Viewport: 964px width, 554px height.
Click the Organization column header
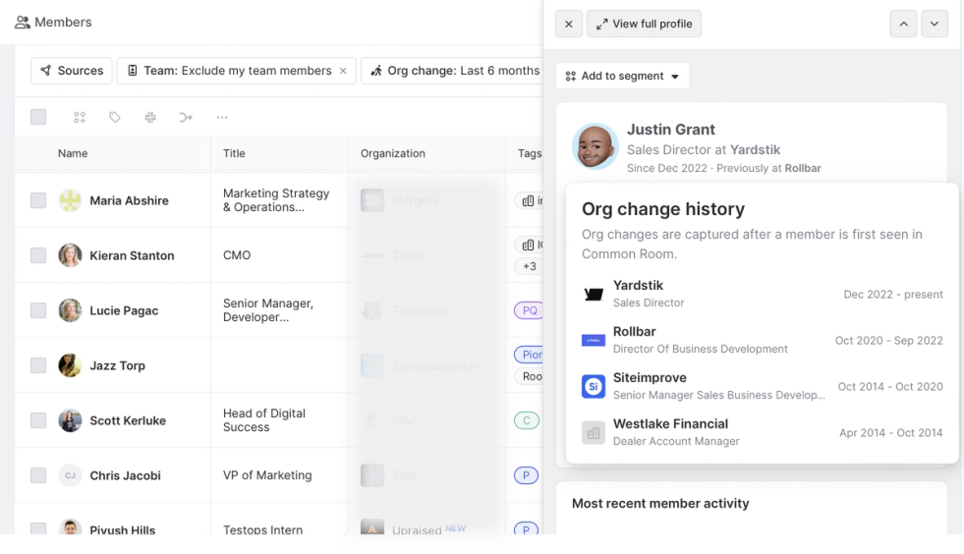393,153
